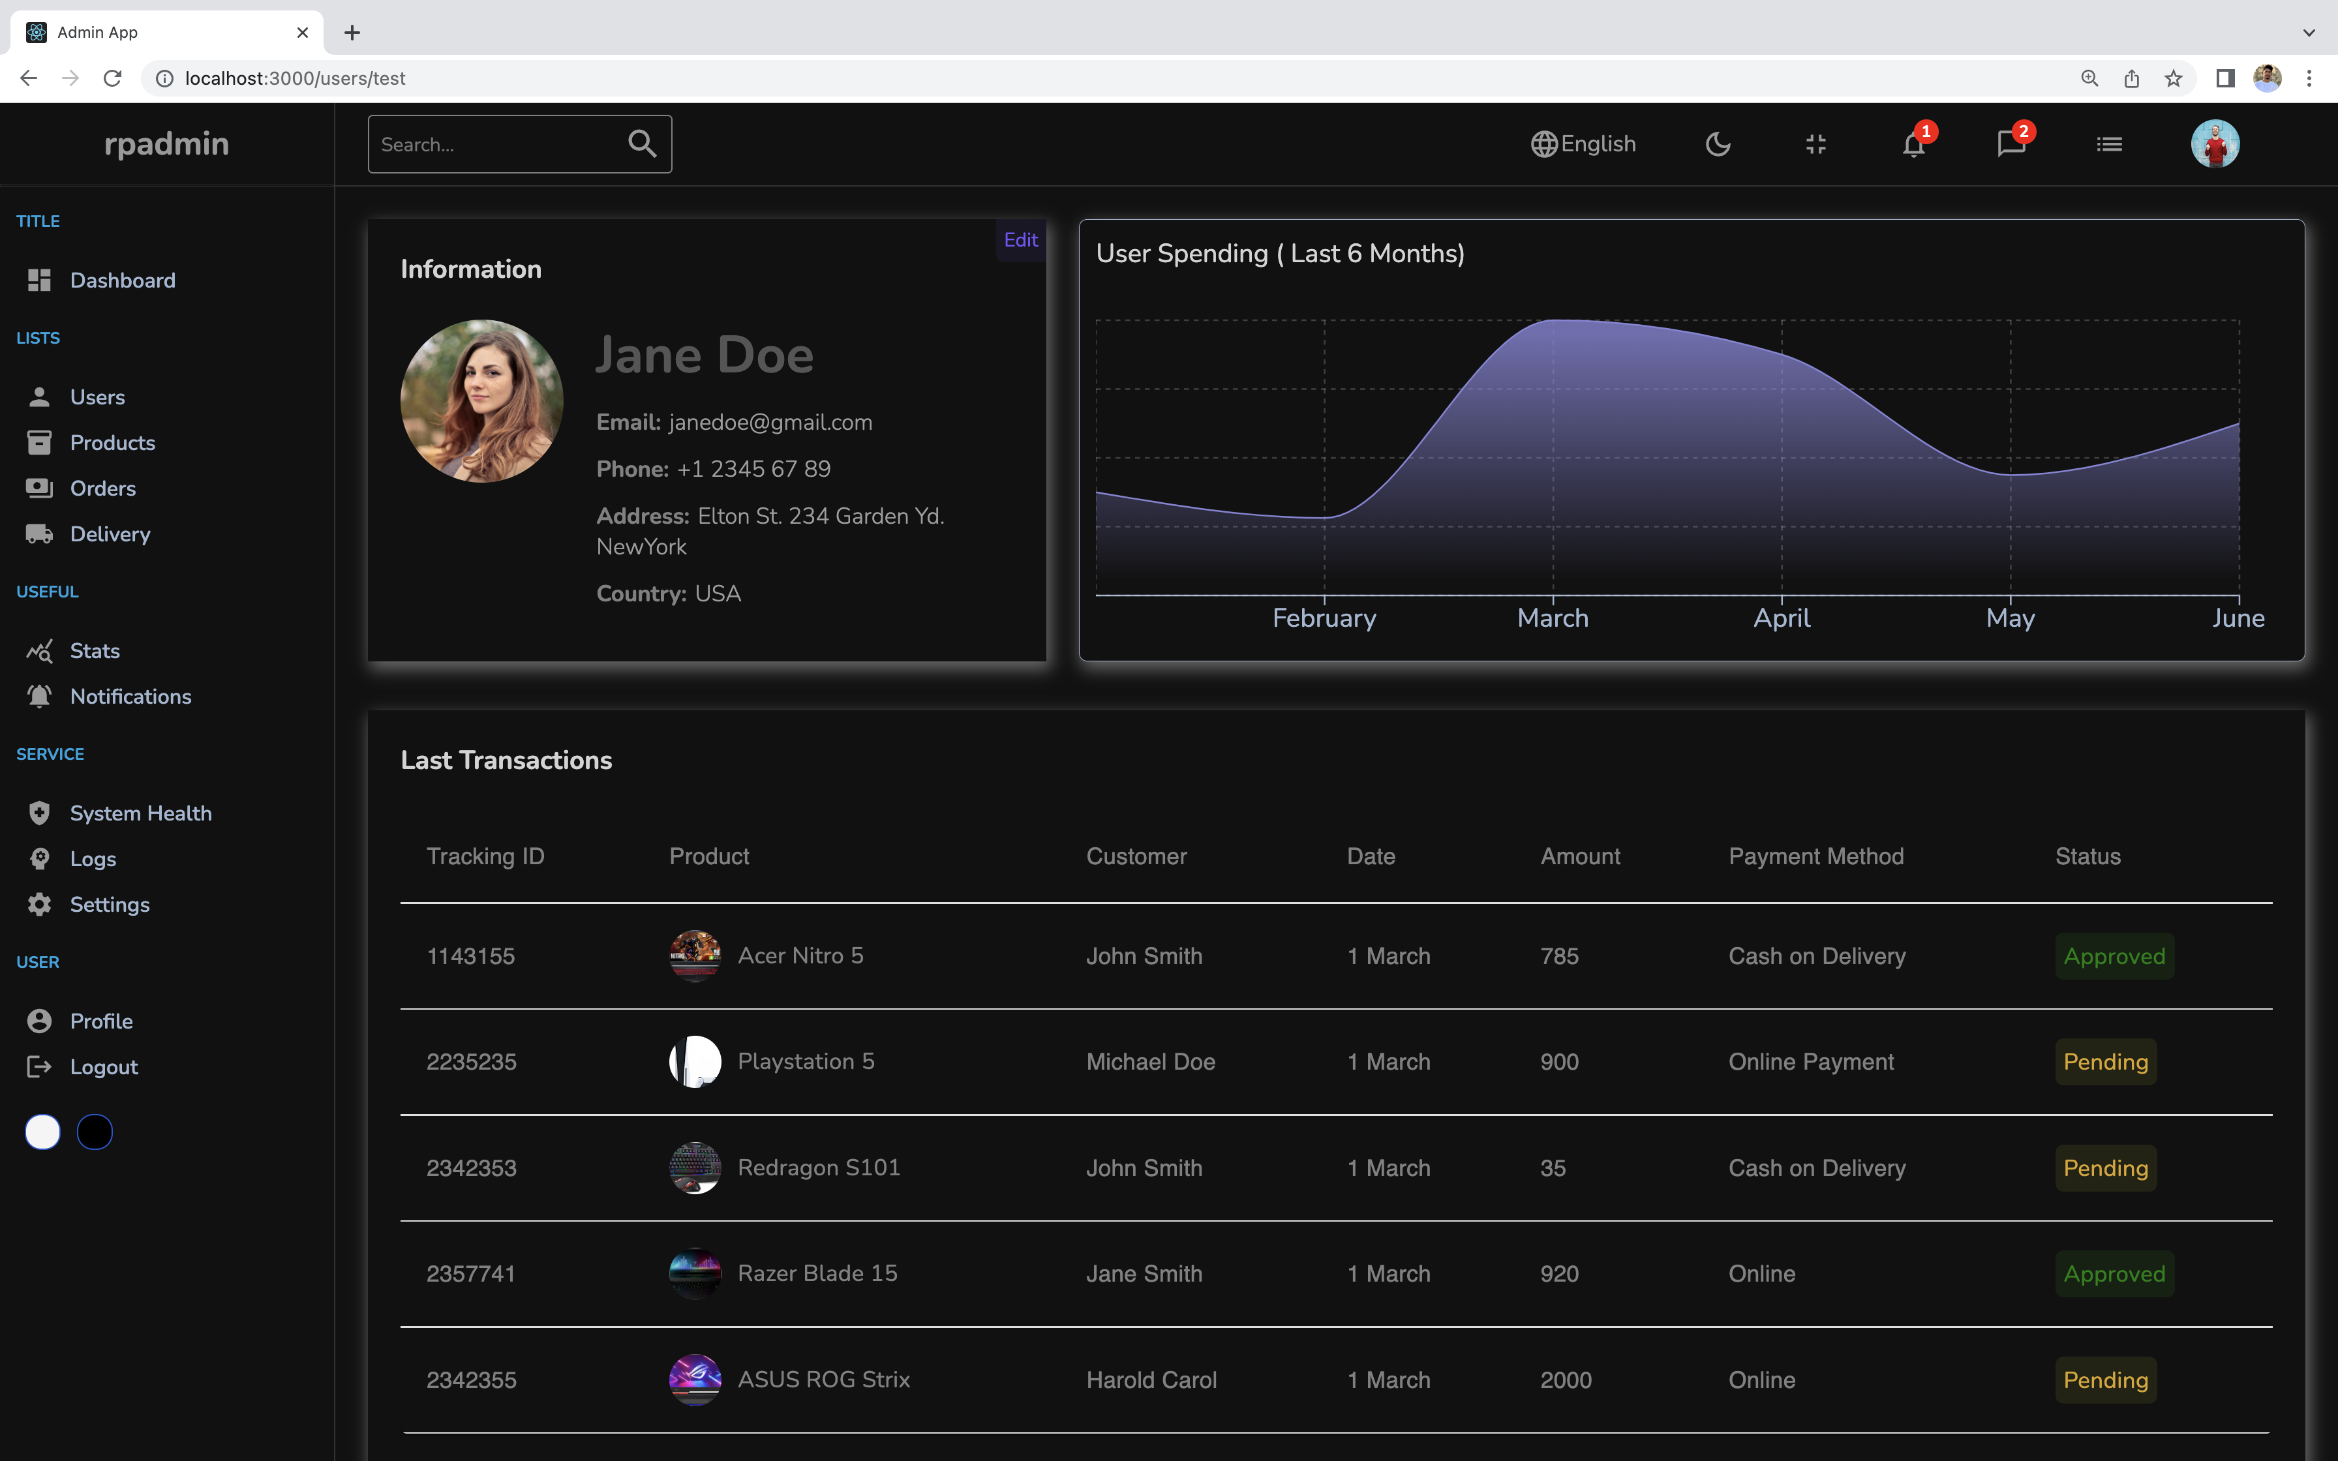Click the Delivery truck icon
This screenshot has width=2338, height=1461.
click(40, 534)
